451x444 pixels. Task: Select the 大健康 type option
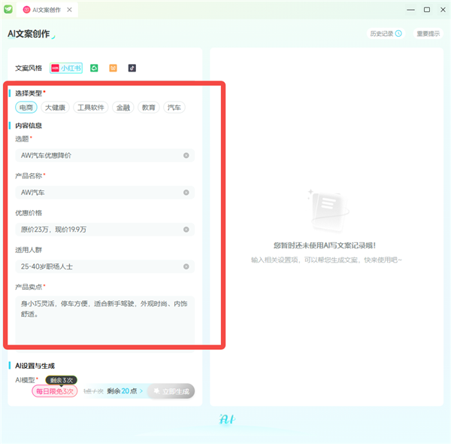point(55,108)
